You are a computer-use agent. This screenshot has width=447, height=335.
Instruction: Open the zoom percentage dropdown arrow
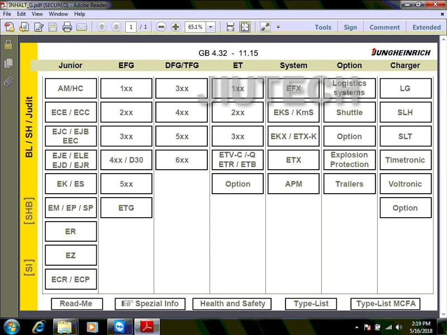(211, 27)
